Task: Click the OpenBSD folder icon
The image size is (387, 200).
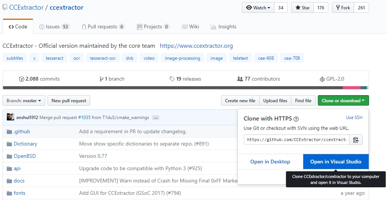Action: coord(9,156)
